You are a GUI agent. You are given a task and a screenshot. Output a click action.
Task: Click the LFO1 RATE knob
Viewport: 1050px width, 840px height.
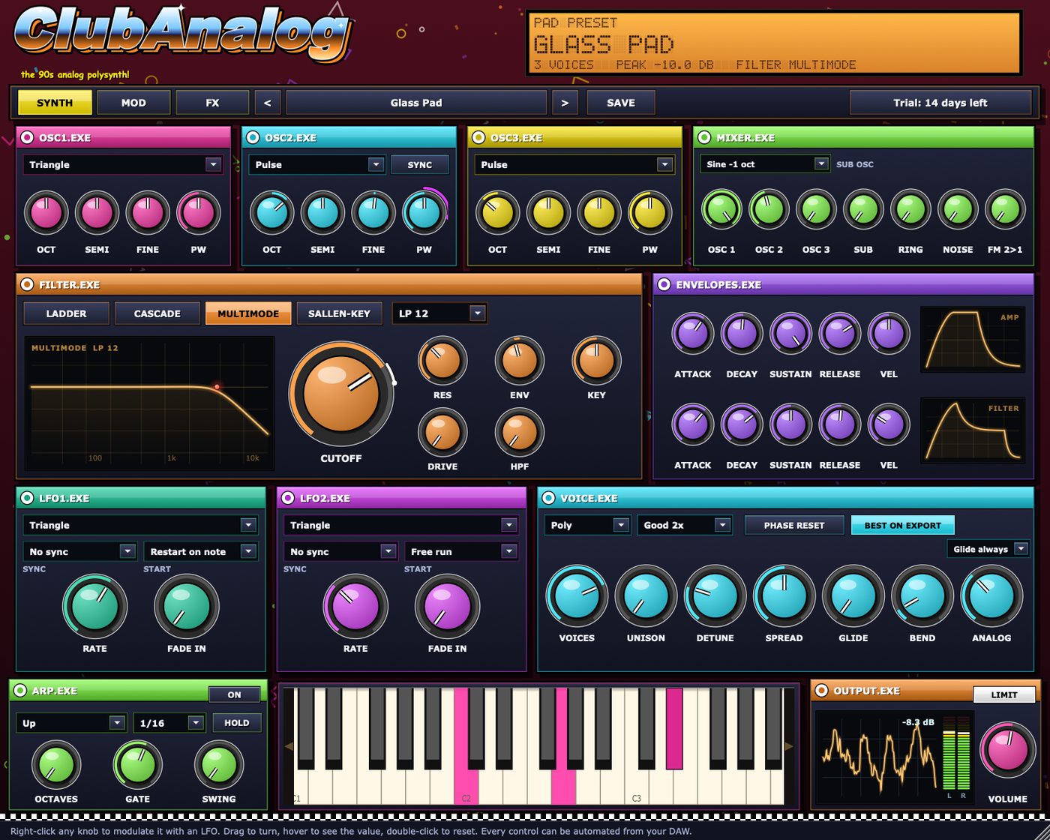click(94, 606)
